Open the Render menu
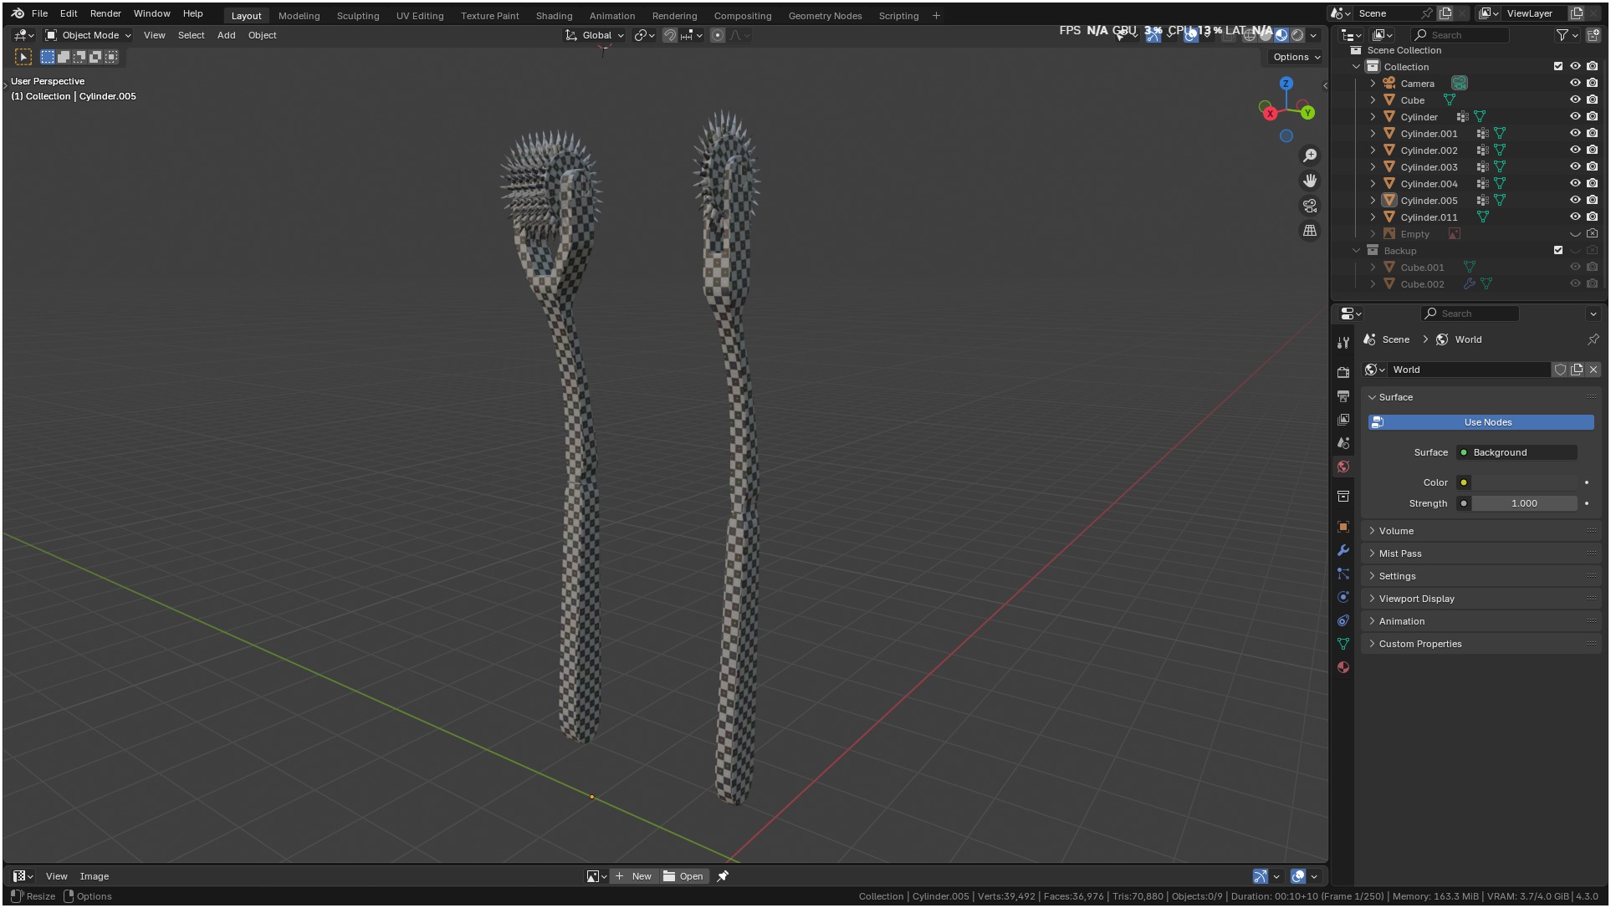1611x908 pixels. click(105, 14)
